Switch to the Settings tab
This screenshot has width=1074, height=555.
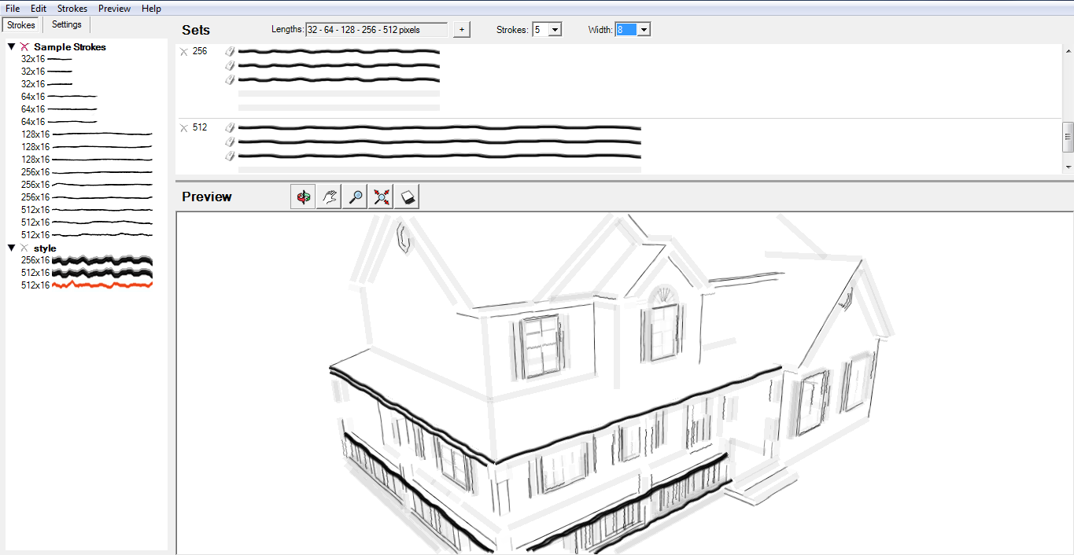tap(66, 24)
